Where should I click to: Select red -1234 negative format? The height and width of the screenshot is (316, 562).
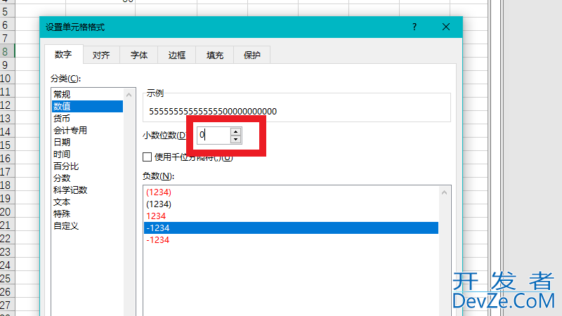tap(291, 240)
